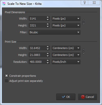Image resolution: width=102 pixels, height=105 pixels.
Task: Click the Krita logo icon in title bar
Action: pyautogui.click(x=4, y=4)
